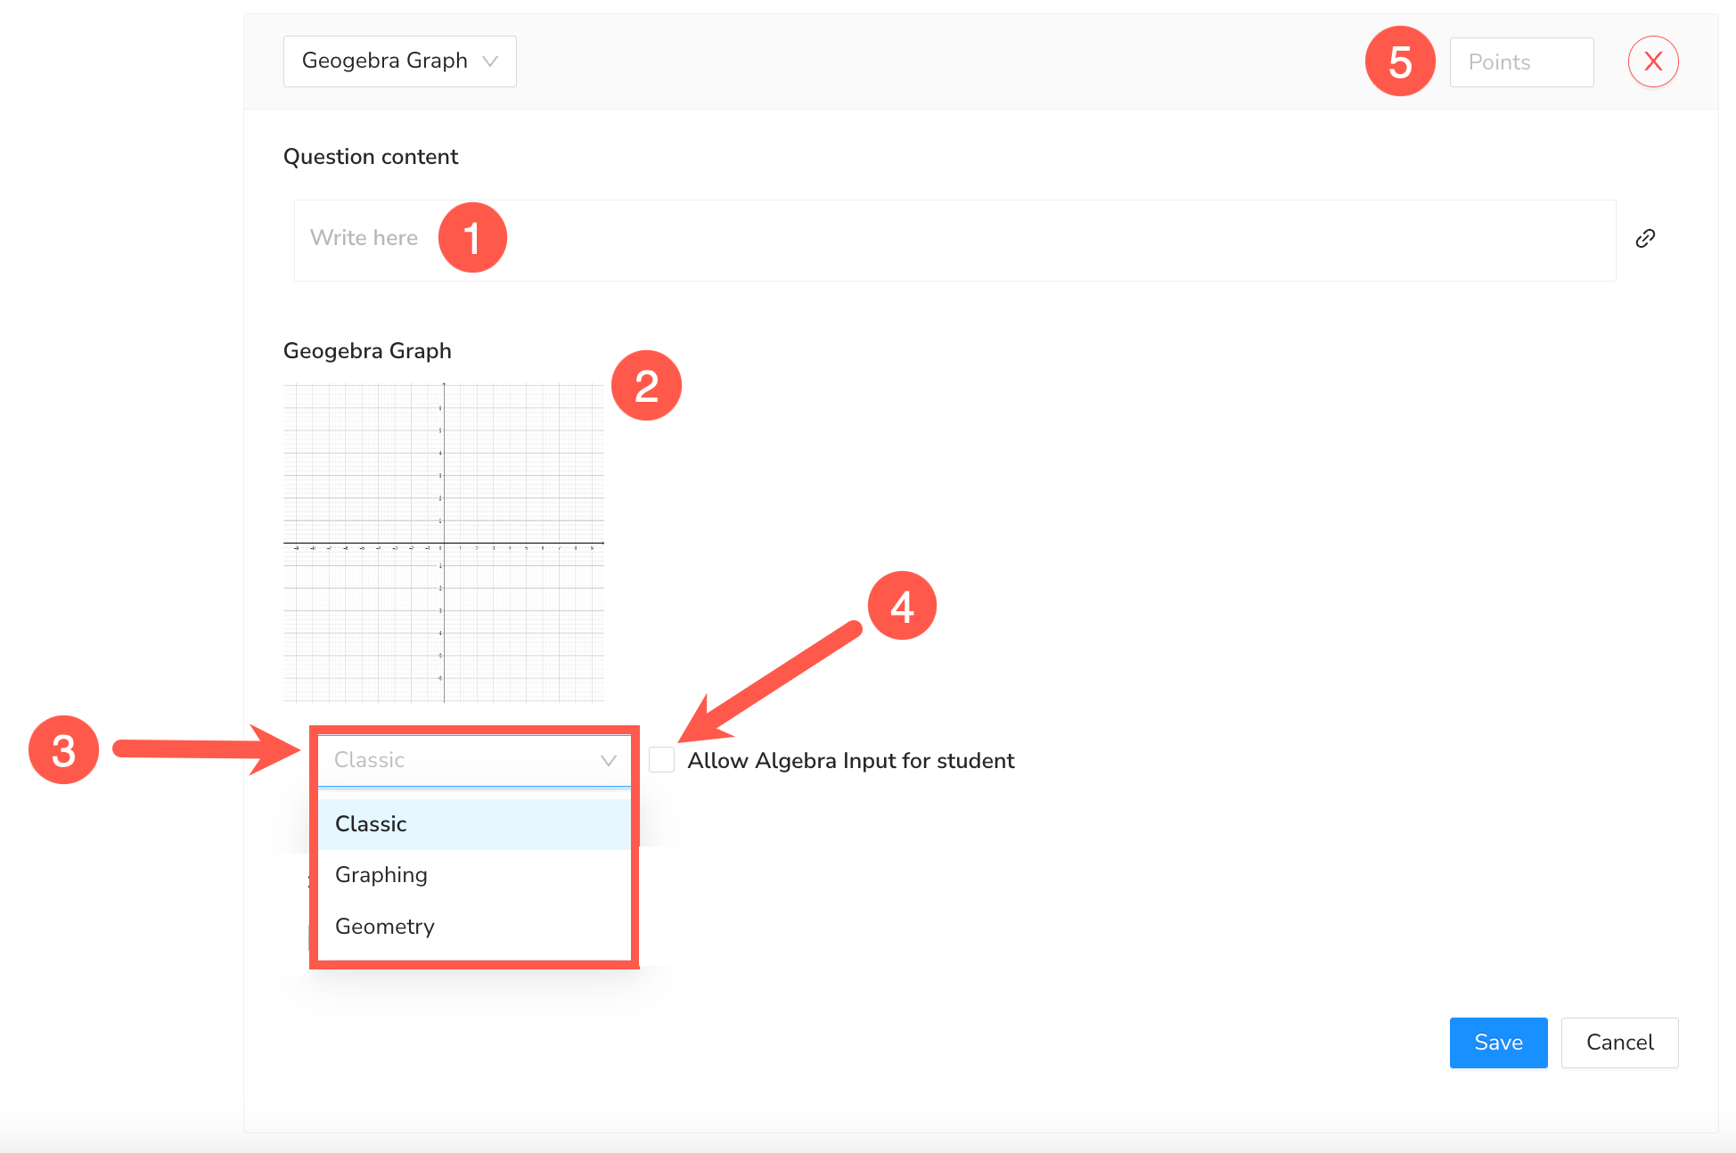The image size is (1736, 1153).
Task: Click into the Points field
Action: click(x=1520, y=61)
